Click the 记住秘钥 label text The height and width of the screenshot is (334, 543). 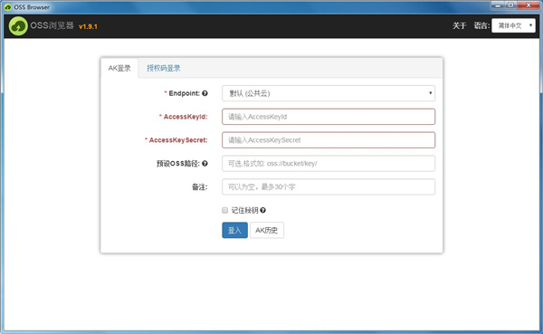tap(244, 210)
